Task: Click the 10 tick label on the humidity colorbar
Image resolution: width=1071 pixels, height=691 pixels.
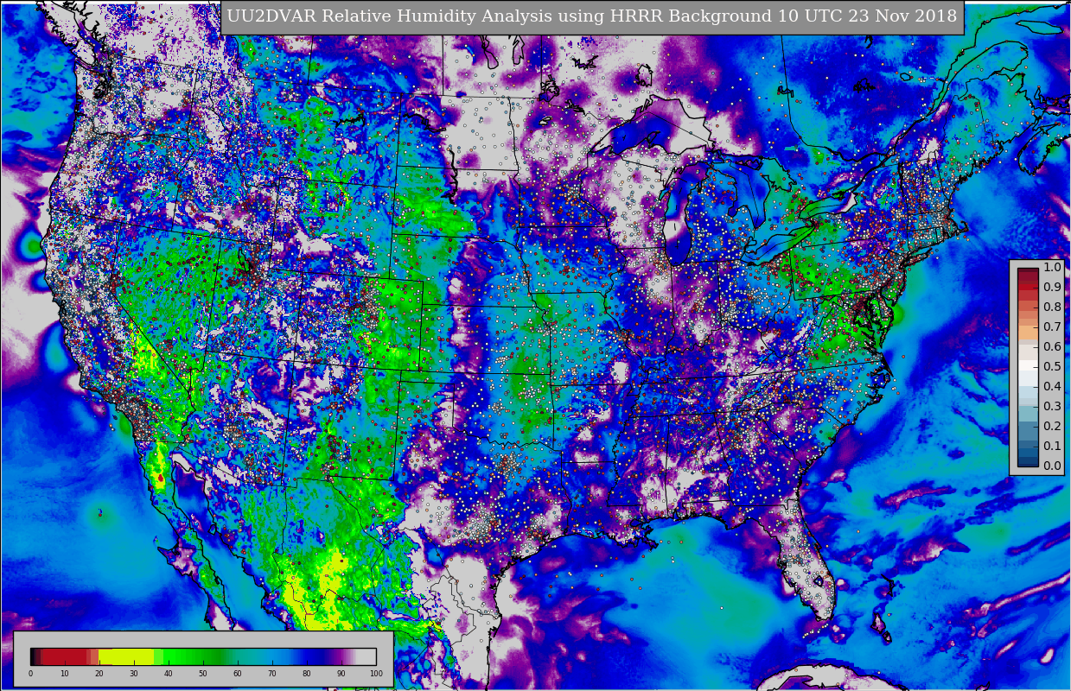Action: (65, 673)
